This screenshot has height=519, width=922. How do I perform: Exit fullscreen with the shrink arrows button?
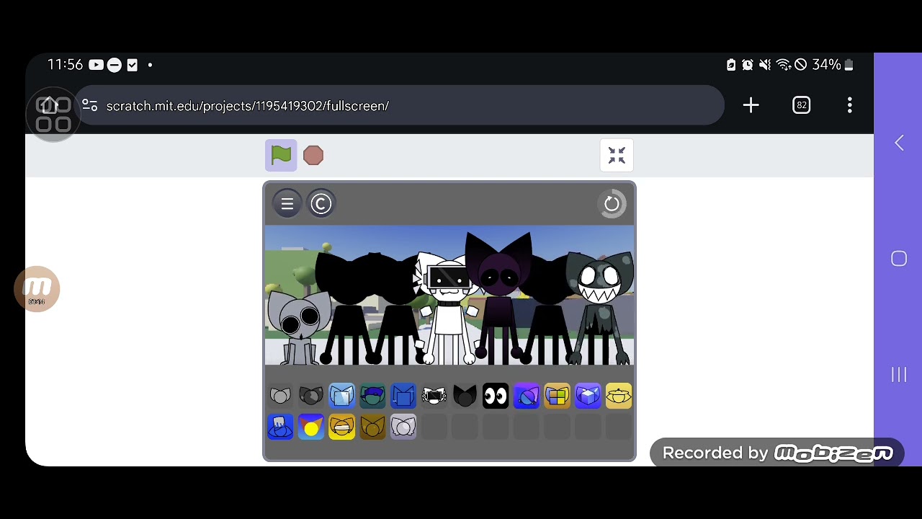617,155
